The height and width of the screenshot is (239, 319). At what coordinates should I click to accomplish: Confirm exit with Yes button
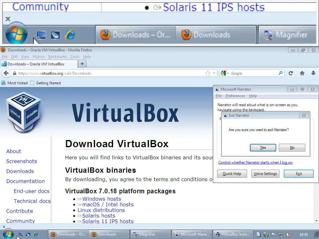point(263,148)
